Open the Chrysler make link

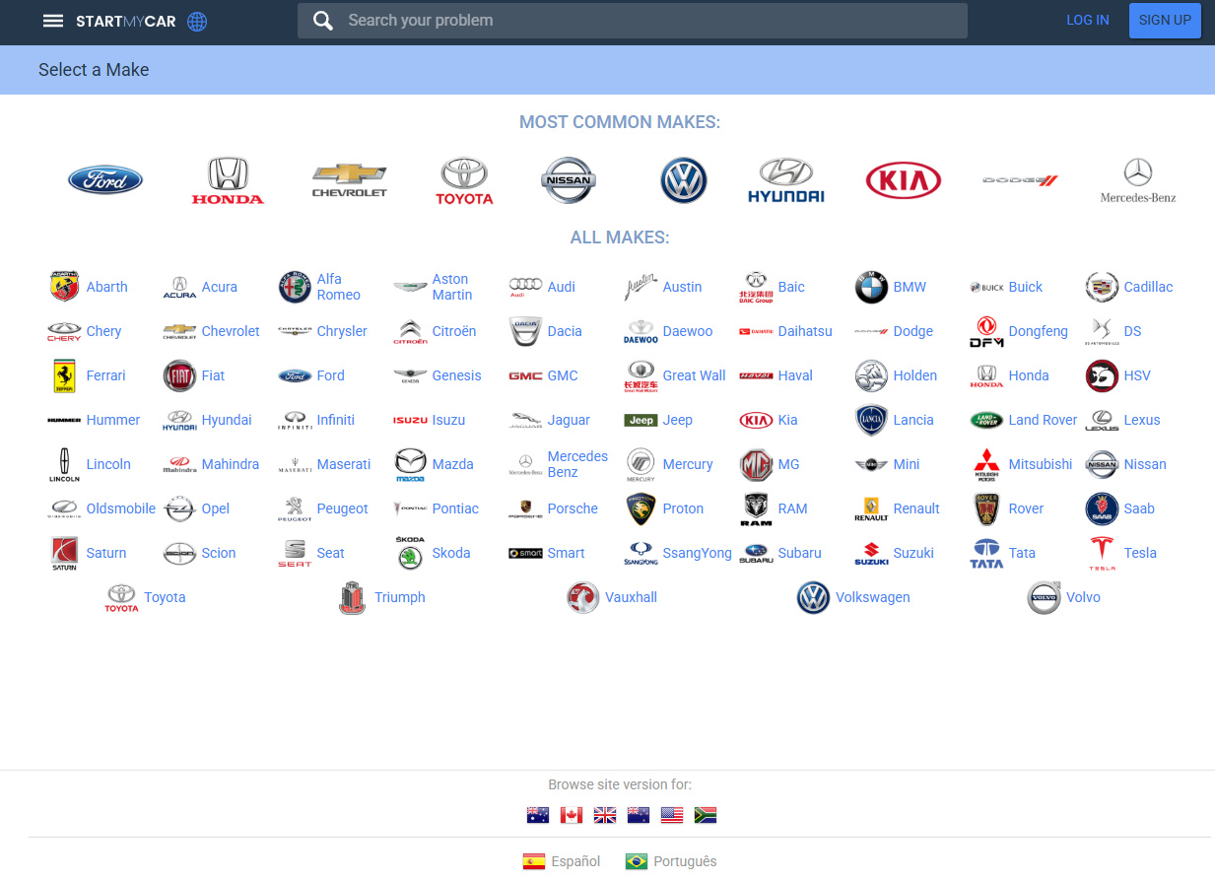pos(342,331)
